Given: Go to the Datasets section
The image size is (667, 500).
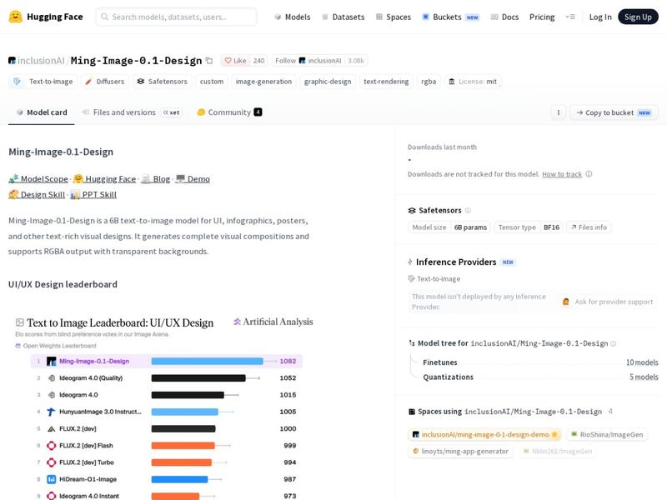Looking at the screenshot, I should tap(344, 17).
